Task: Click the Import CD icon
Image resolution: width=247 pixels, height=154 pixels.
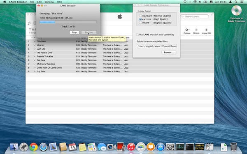Action: (x=206, y=31)
